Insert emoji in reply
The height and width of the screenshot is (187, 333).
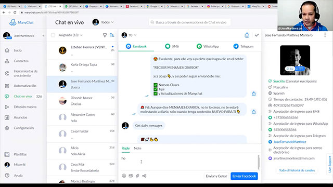(124, 176)
